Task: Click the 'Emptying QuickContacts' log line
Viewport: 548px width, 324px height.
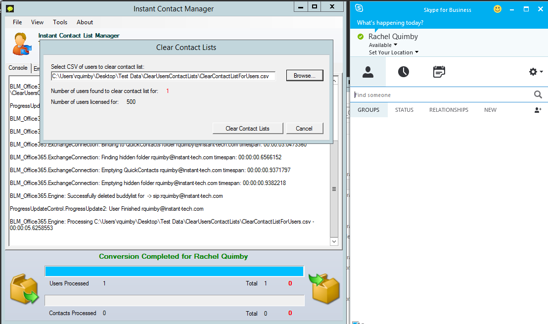Action: [150, 170]
